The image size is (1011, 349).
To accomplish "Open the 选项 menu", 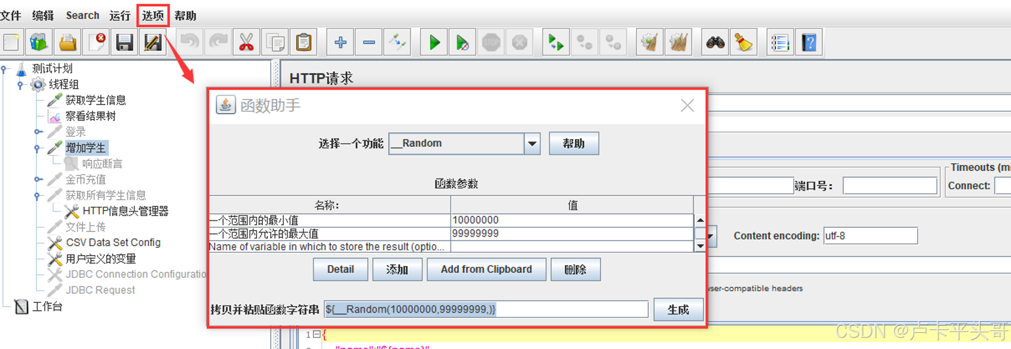I will [153, 16].
